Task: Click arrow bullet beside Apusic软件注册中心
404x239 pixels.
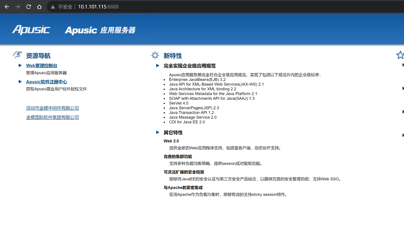Action: pos(20,82)
